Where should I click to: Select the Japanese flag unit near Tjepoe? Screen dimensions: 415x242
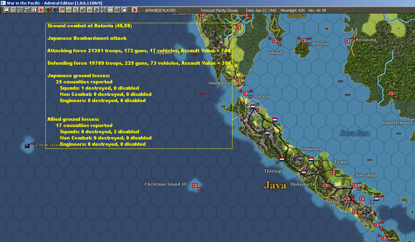333,172
